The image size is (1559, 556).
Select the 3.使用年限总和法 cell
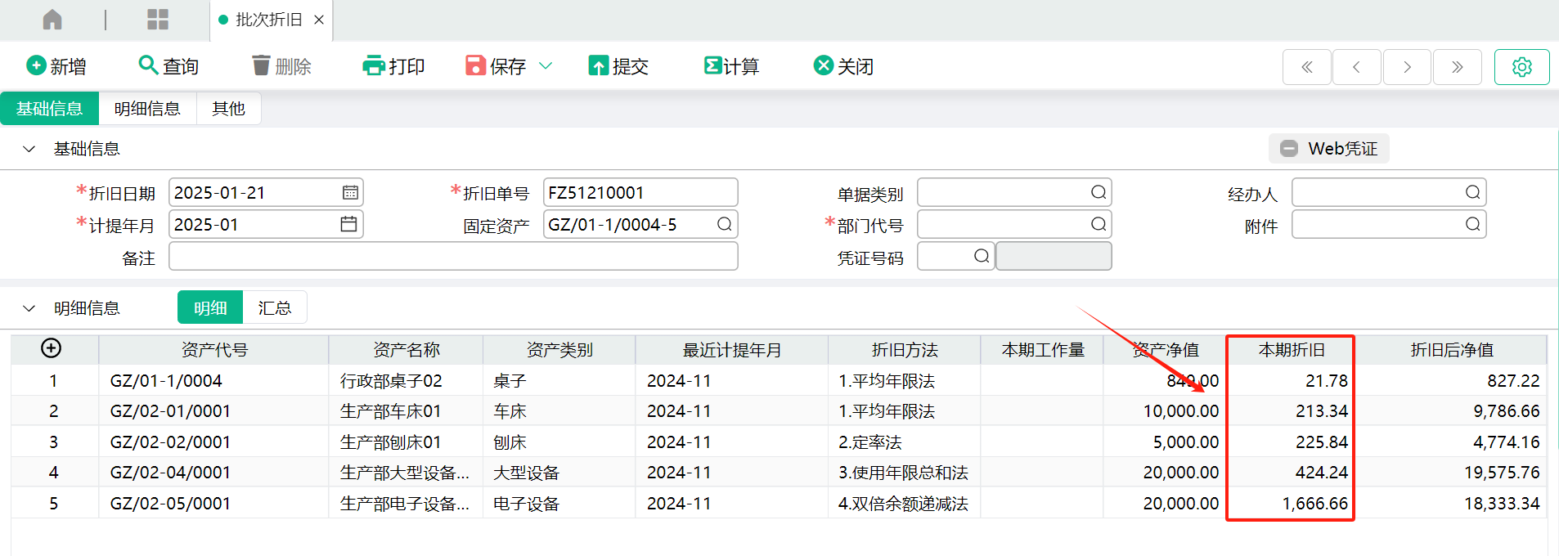905,473
